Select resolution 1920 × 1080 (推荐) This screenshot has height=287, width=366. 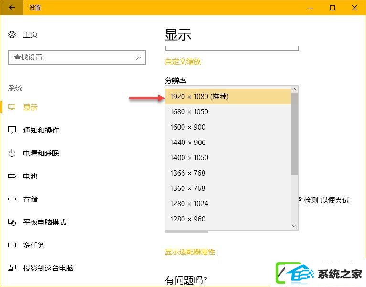click(228, 97)
